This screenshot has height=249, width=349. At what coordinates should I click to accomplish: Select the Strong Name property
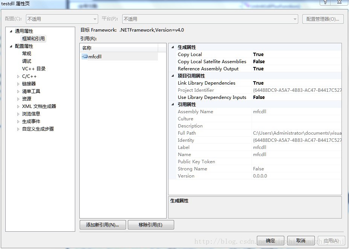click(x=259, y=169)
